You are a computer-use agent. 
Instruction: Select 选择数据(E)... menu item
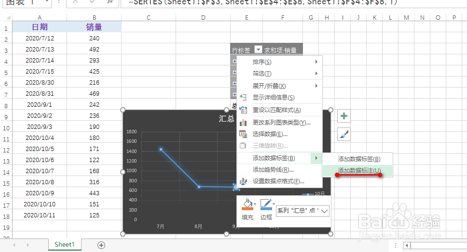tap(279, 134)
